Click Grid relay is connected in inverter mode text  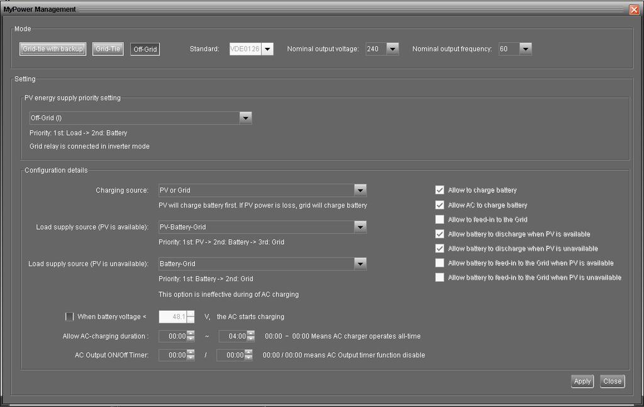pos(89,146)
